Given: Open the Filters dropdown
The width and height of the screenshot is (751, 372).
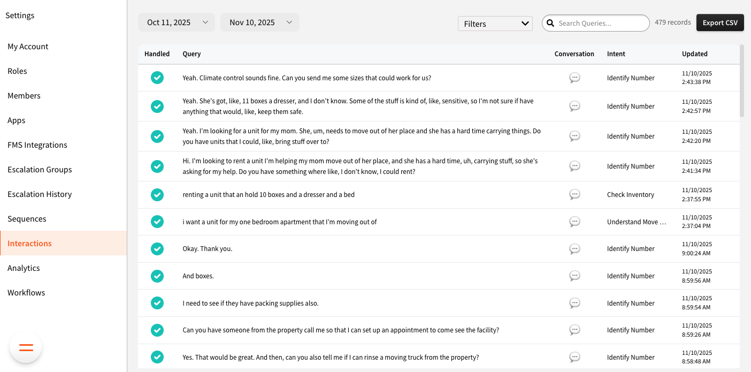Looking at the screenshot, I should 495,24.
